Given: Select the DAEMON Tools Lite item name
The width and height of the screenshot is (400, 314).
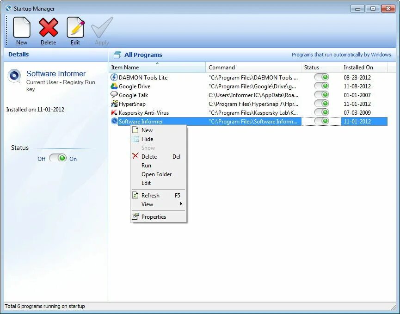Looking at the screenshot, I should (143, 78).
